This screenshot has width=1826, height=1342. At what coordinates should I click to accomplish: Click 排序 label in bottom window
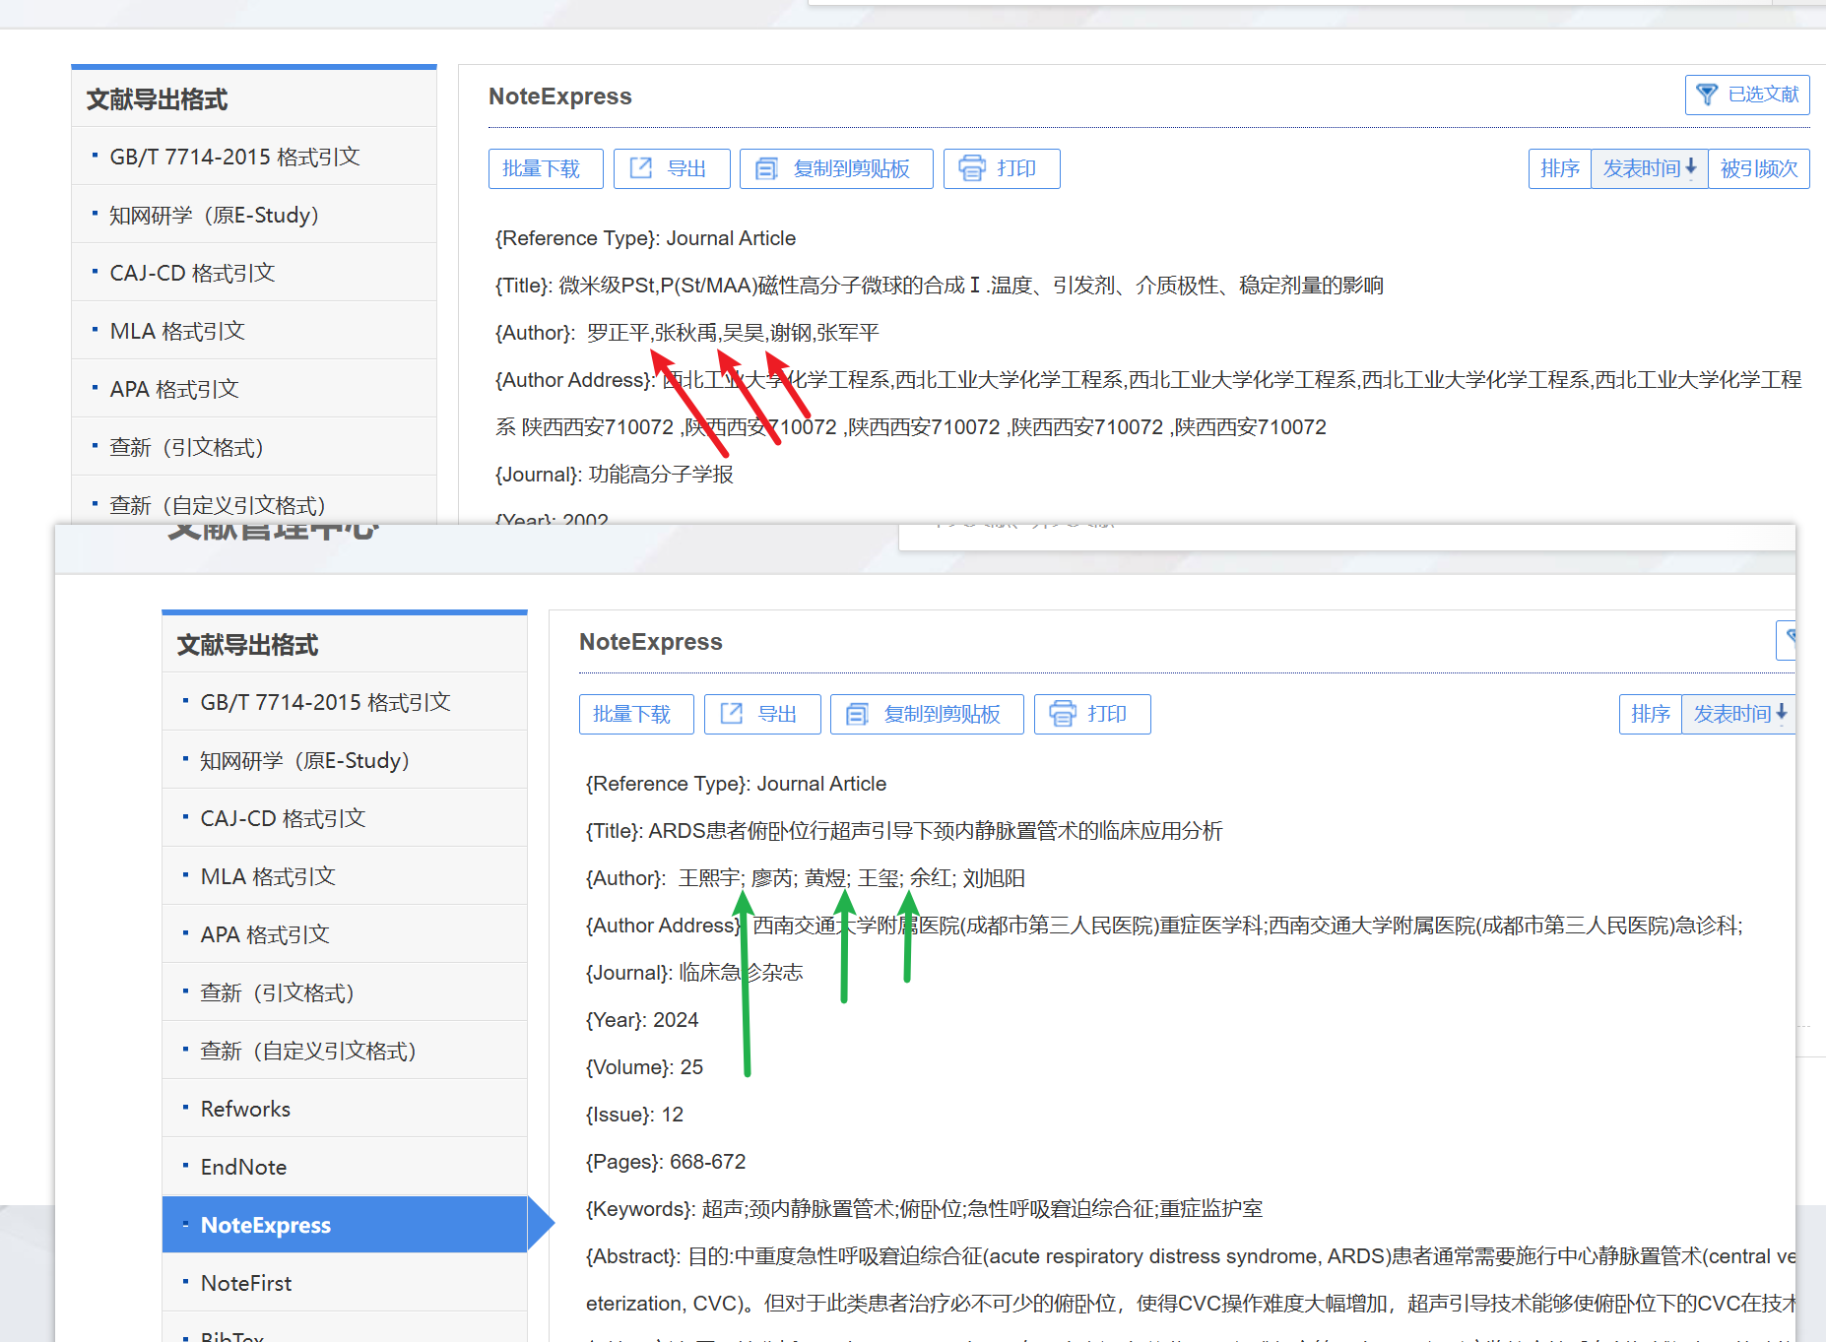pos(1651,714)
